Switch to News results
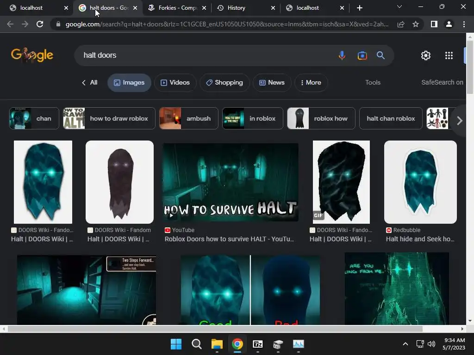 point(272,82)
